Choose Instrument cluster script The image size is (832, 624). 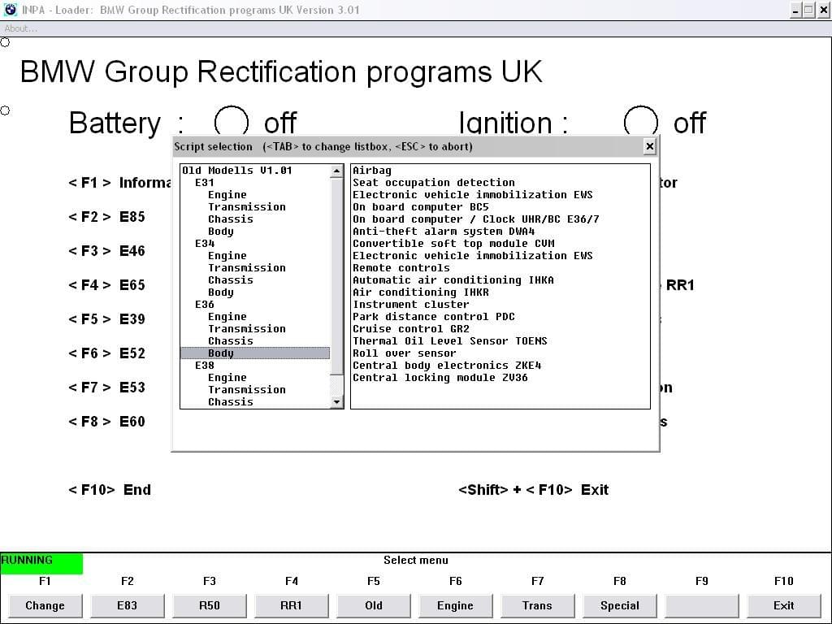411,305
